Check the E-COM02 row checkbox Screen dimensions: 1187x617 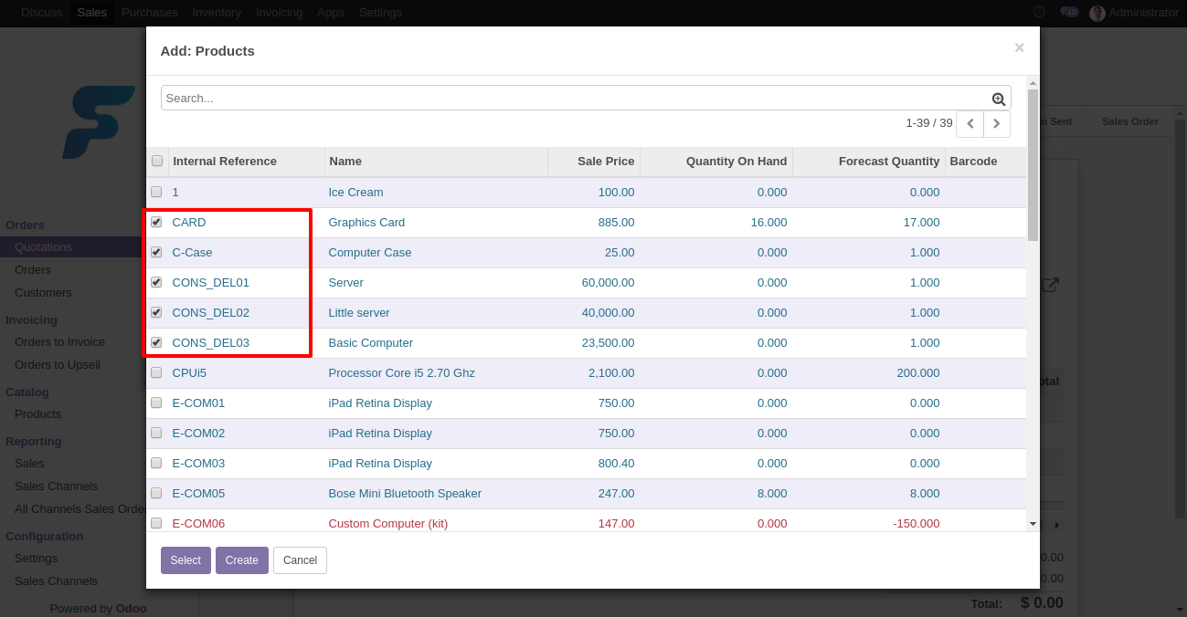point(156,433)
